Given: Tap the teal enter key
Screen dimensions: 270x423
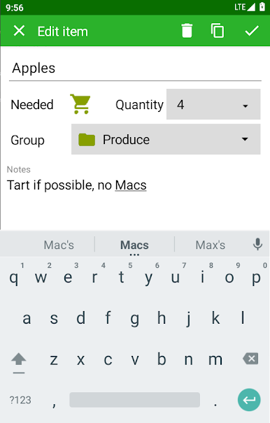Looking at the screenshot, I should coord(249,400).
